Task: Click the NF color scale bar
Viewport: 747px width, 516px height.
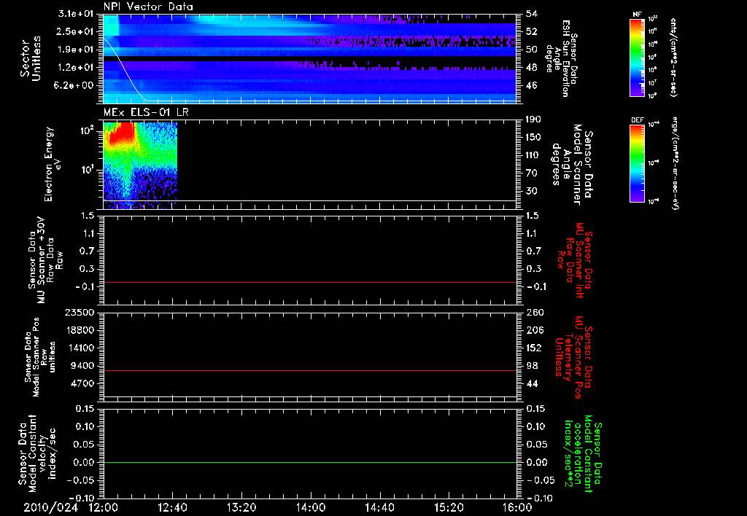Action: point(638,58)
